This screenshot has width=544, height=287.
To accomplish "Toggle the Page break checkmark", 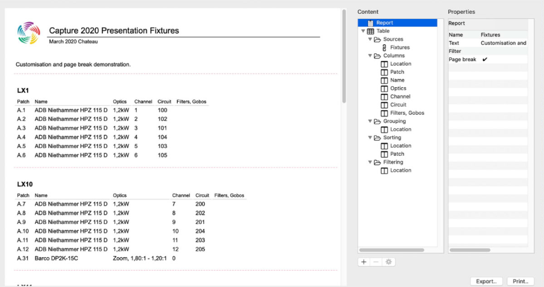I will pos(485,60).
